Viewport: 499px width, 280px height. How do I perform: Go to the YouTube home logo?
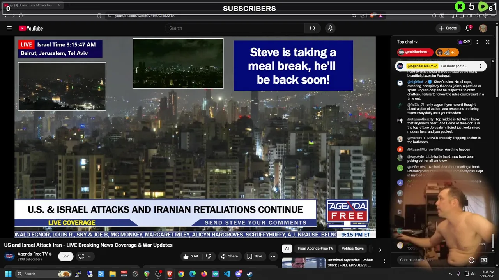pos(31,28)
